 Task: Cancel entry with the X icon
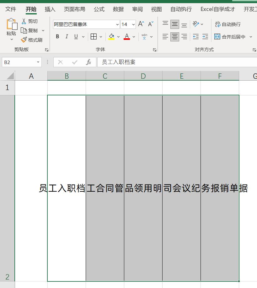click(60, 62)
